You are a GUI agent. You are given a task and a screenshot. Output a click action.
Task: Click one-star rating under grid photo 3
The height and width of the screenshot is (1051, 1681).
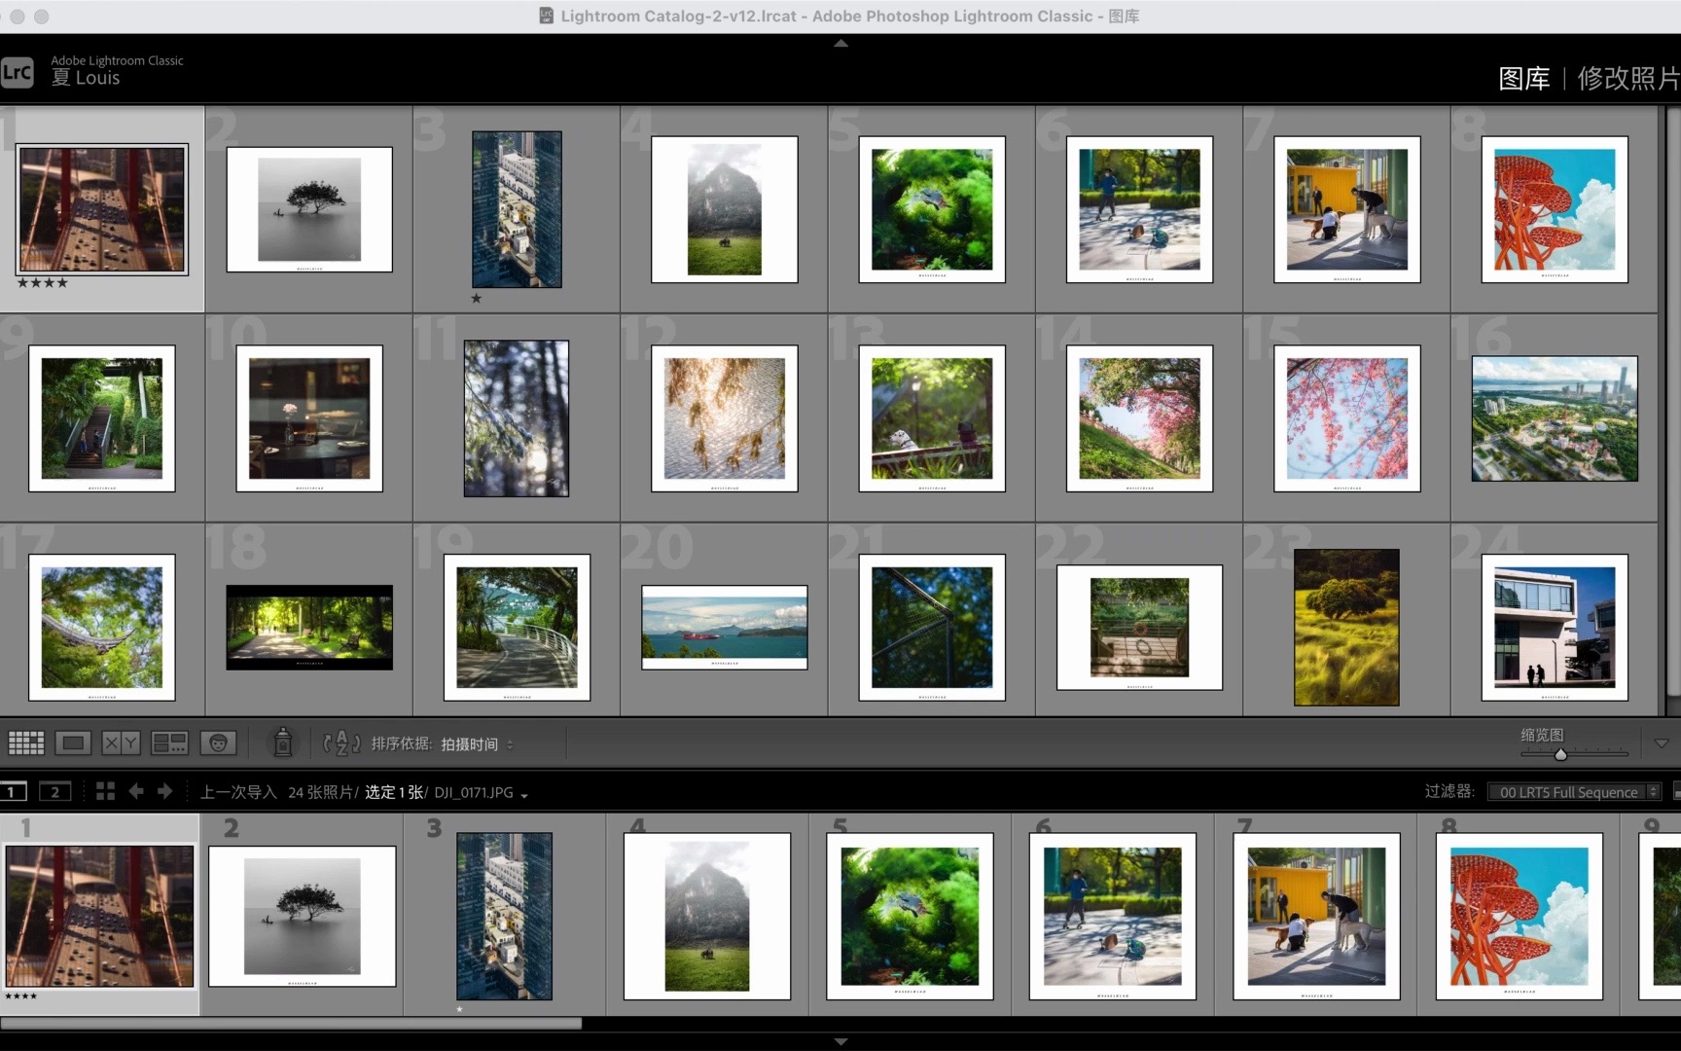[x=477, y=299]
